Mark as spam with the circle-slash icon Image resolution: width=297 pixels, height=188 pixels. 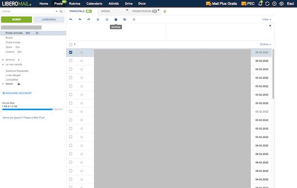click(107, 20)
